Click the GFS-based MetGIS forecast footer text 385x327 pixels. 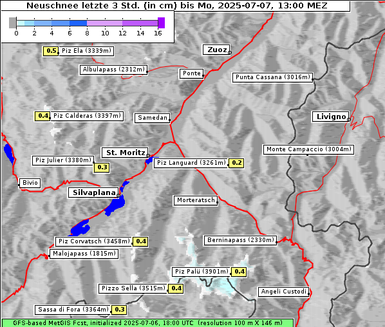(x=147, y=323)
